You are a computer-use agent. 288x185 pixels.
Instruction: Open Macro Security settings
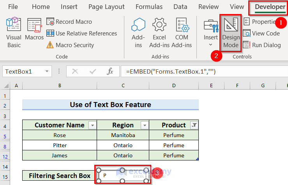[70, 45]
